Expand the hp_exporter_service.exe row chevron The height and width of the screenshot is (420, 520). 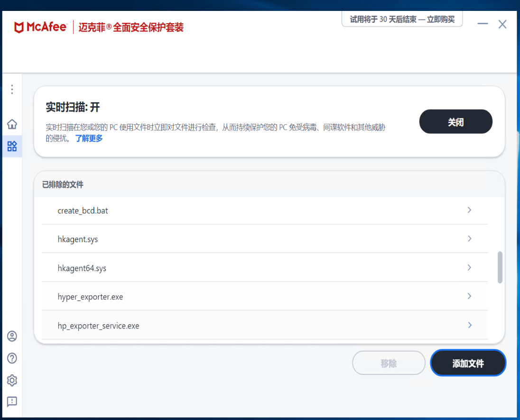(469, 325)
